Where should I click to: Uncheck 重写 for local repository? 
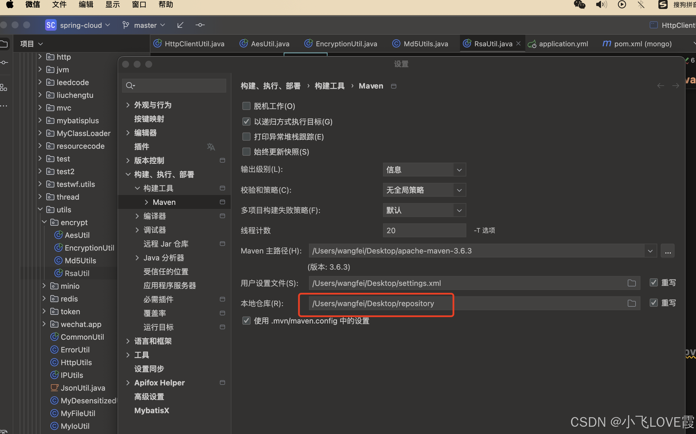[x=653, y=303]
